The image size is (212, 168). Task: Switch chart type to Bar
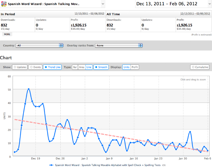(x=75, y=67)
